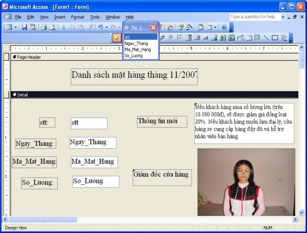Show the Database Window
This screenshot has height=233, width=307.
[200, 27]
